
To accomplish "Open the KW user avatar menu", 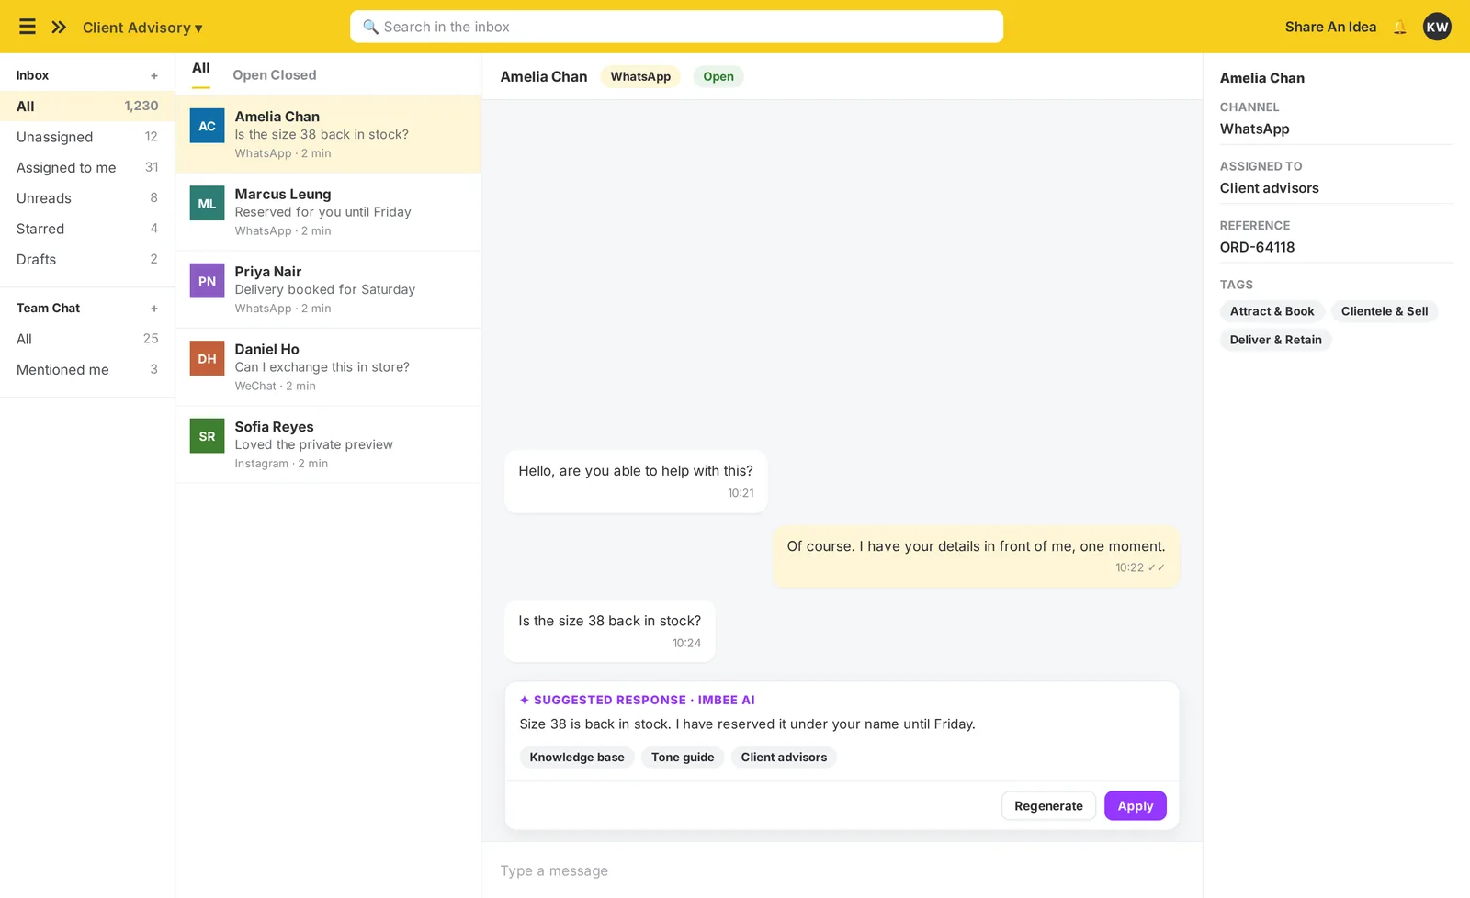I will click(1437, 27).
